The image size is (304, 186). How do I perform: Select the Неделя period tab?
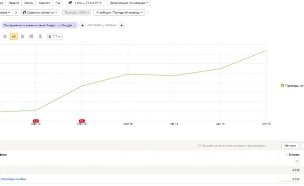14,3
